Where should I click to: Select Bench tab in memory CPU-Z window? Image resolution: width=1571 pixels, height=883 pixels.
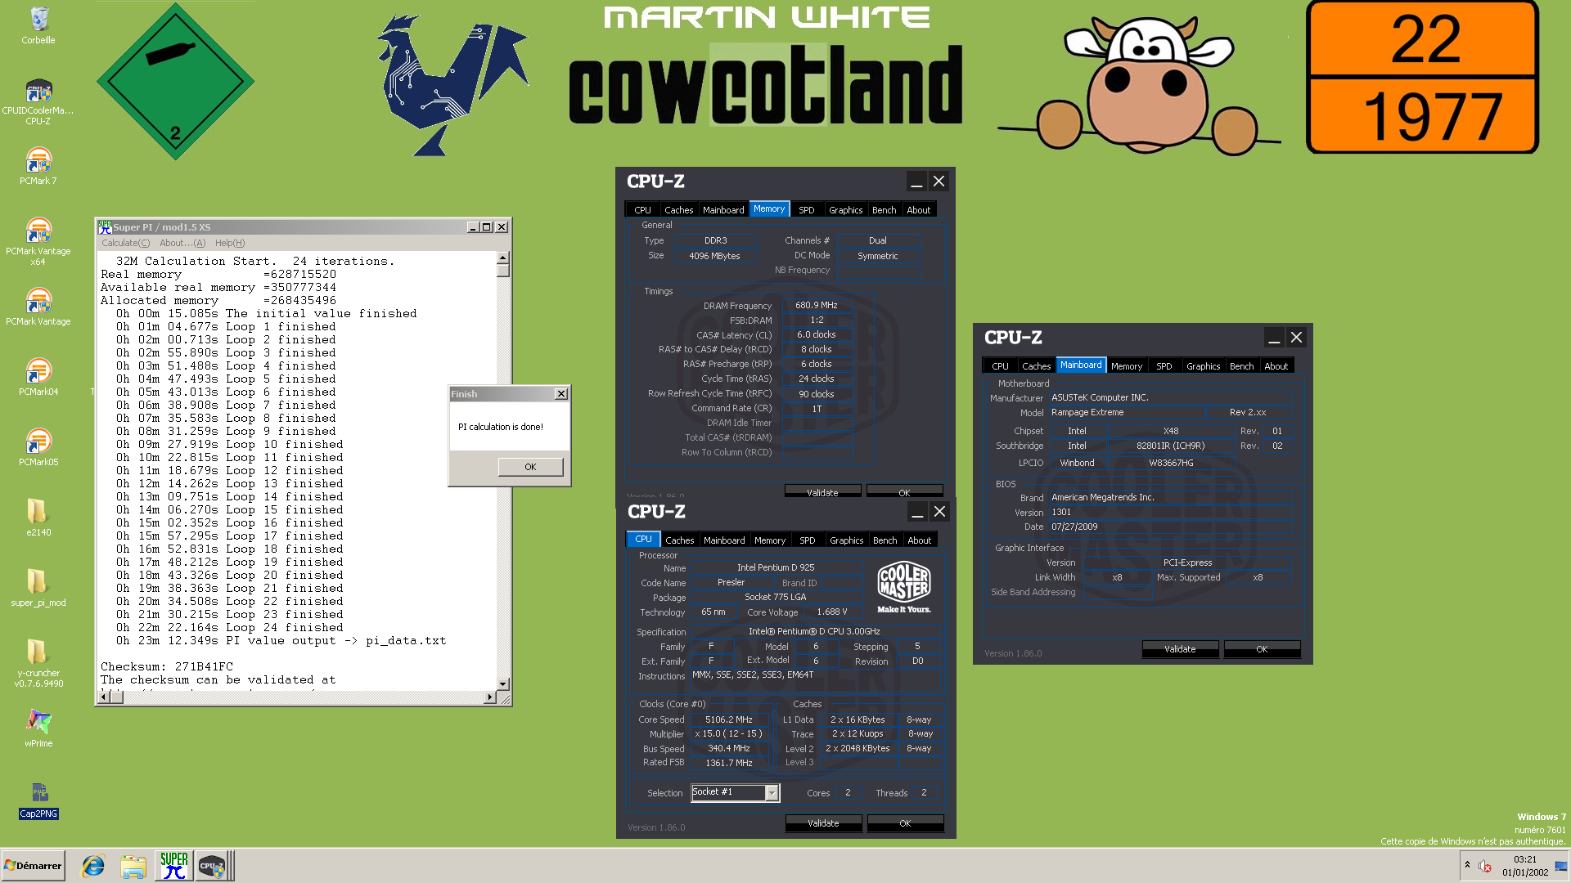(884, 210)
